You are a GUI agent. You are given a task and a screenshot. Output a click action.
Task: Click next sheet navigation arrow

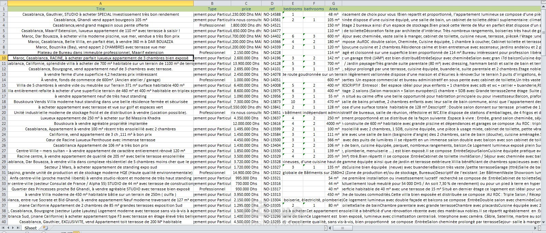pyautogui.click(x=13, y=228)
